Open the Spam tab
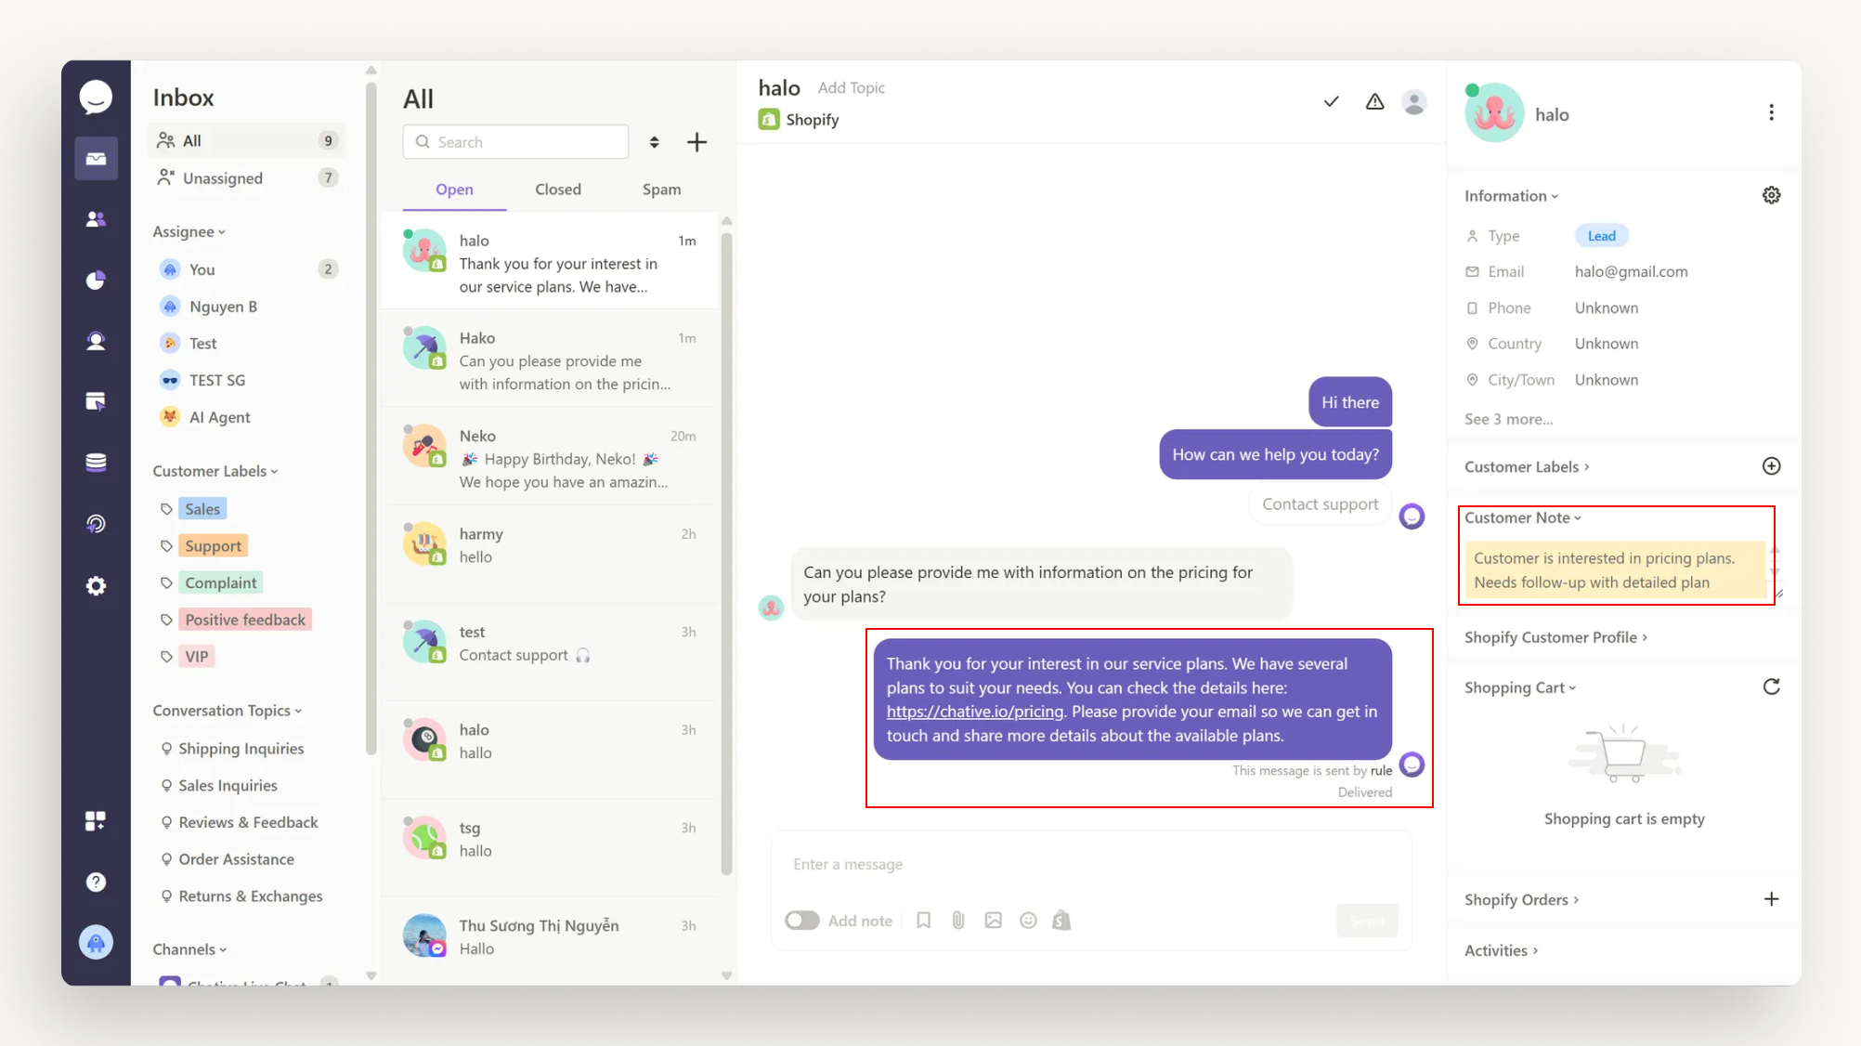1861x1046 pixels. pos(661,190)
